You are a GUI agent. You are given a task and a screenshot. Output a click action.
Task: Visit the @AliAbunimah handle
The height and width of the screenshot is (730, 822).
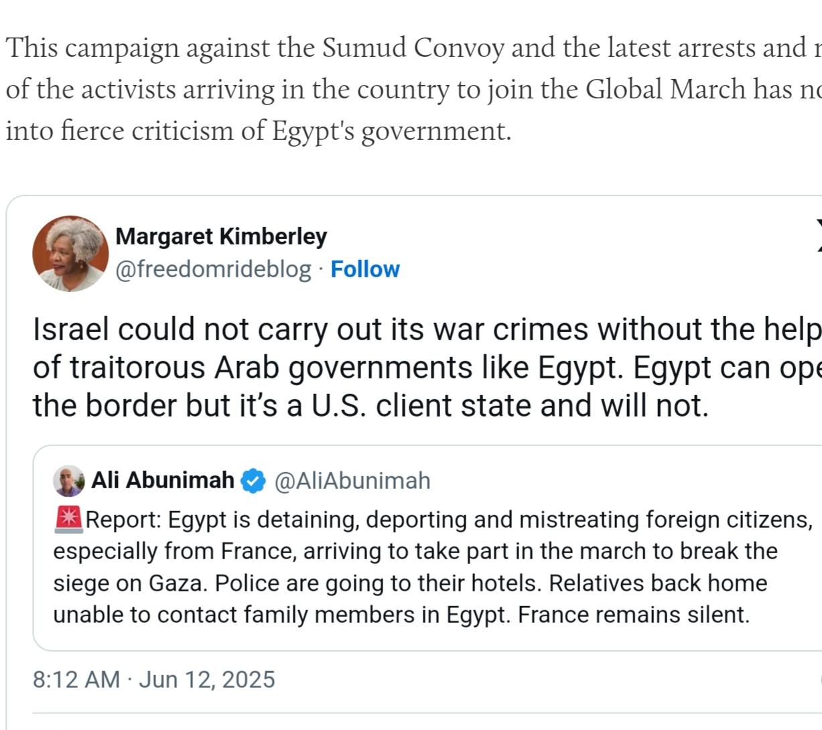point(352,481)
